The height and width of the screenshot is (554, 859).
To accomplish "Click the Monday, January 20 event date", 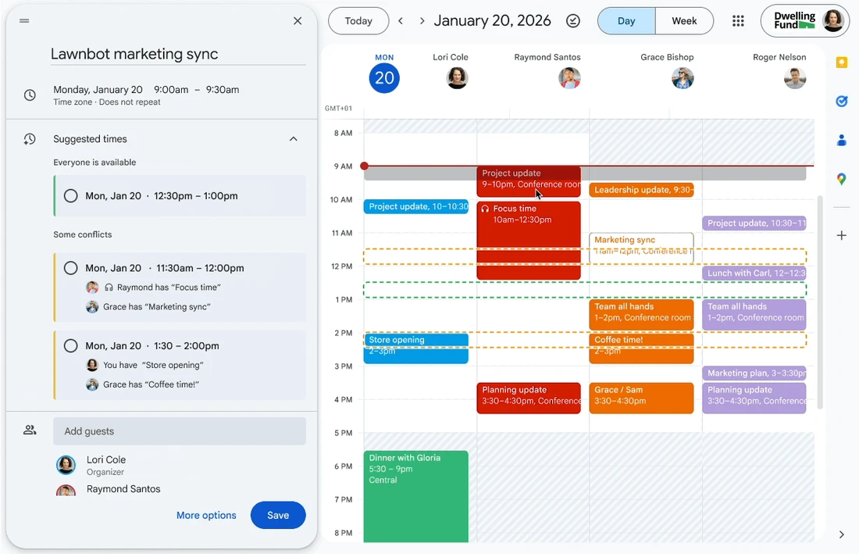I will tap(98, 89).
